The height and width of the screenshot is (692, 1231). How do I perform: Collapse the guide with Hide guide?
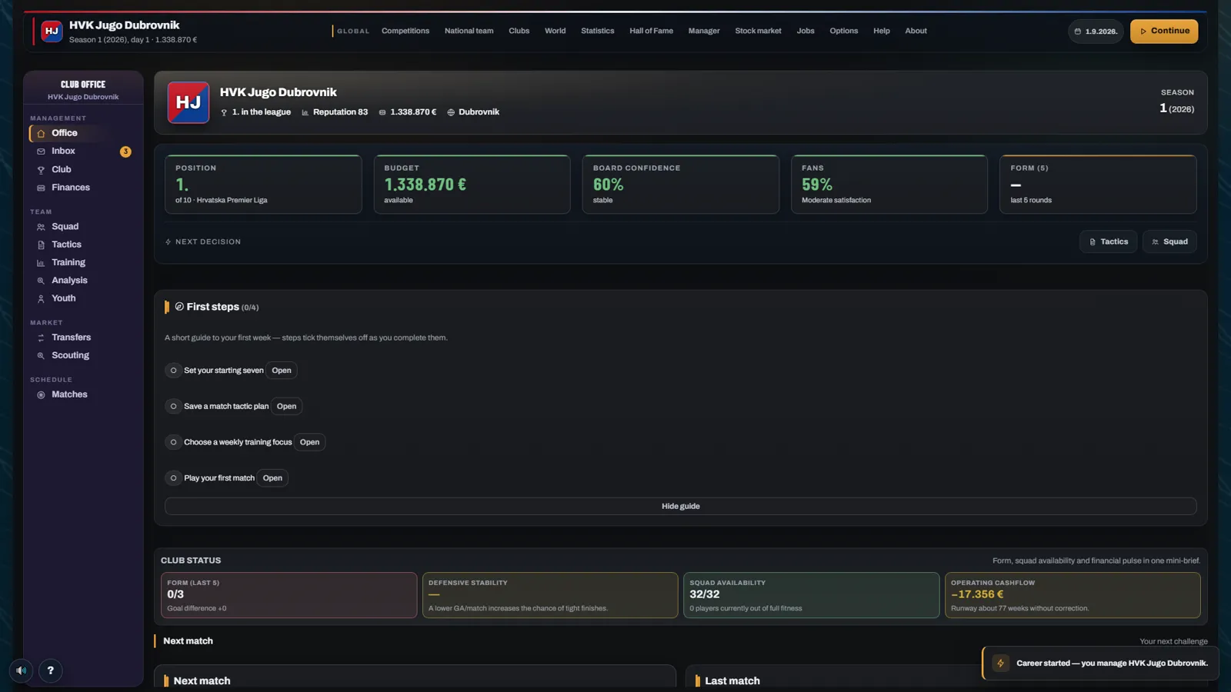680,507
